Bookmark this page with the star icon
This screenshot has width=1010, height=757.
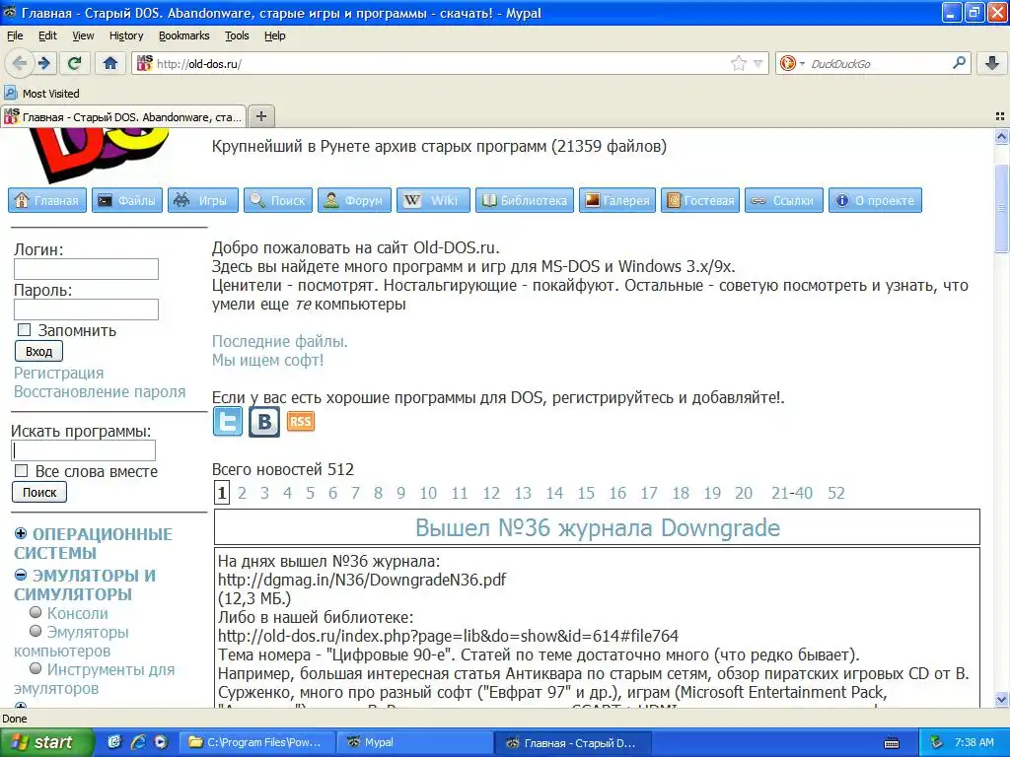click(738, 63)
